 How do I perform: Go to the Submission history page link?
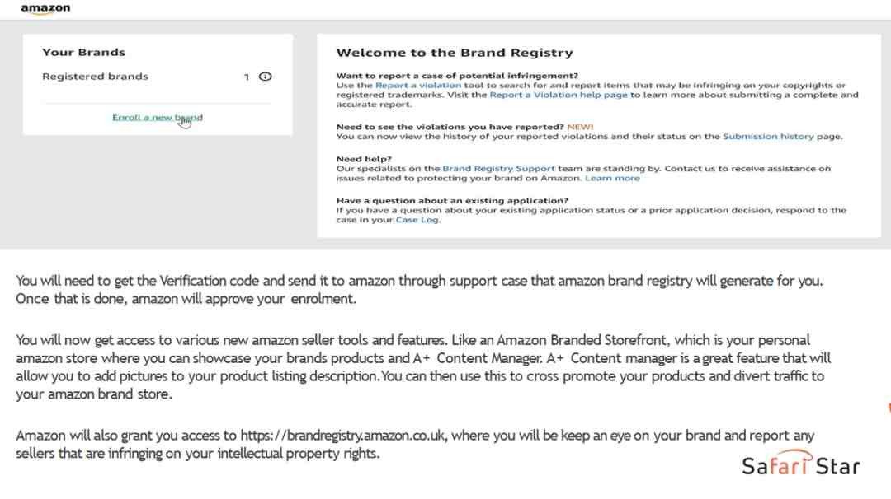pyautogui.click(x=768, y=136)
